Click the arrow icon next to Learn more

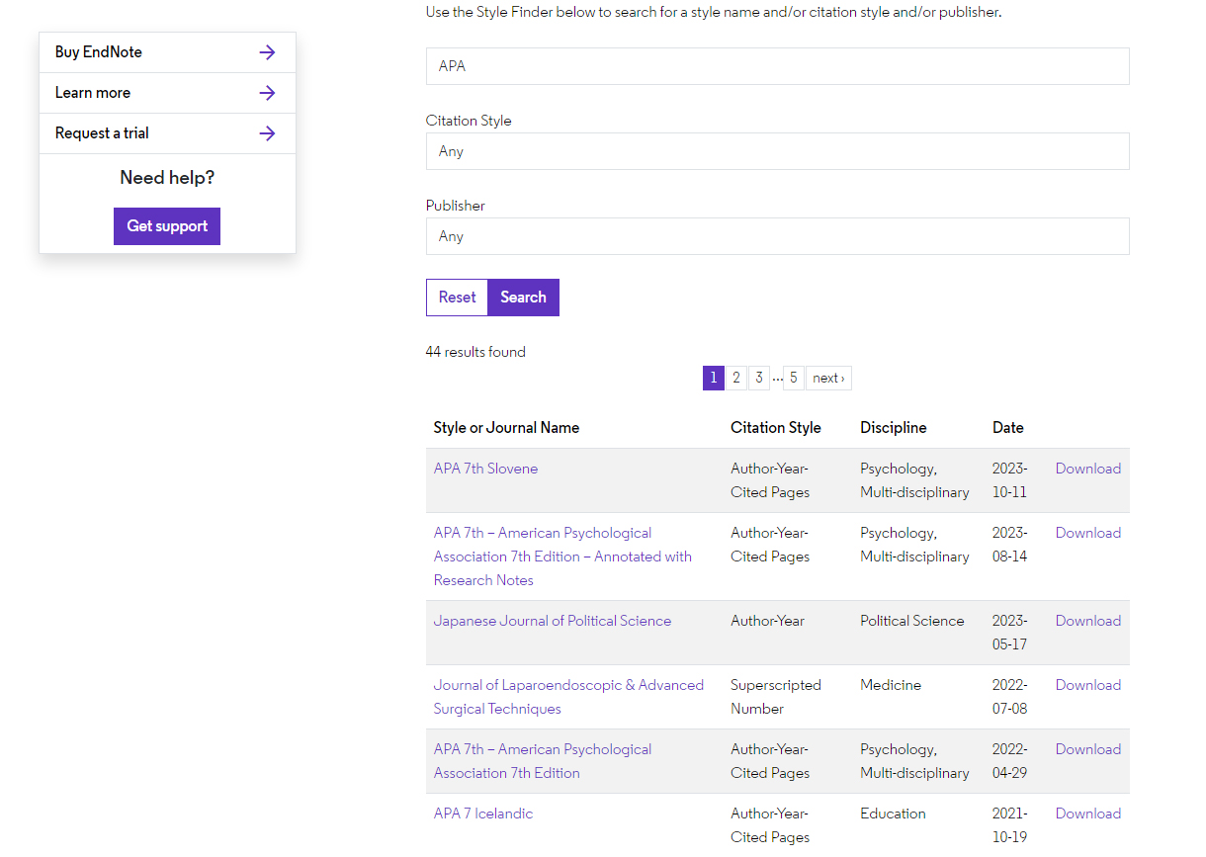[x=267, y=93]
